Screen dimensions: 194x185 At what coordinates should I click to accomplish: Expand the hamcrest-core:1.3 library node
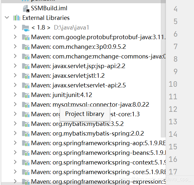click(x=15, y=114)
